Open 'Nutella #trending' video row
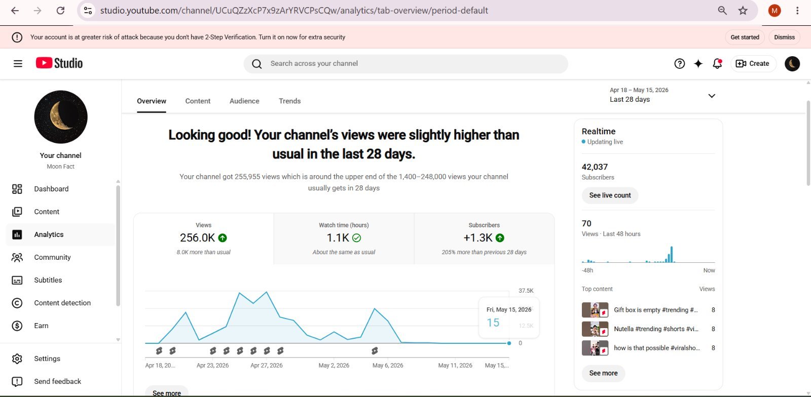The image size is (811, 397). 648,329
